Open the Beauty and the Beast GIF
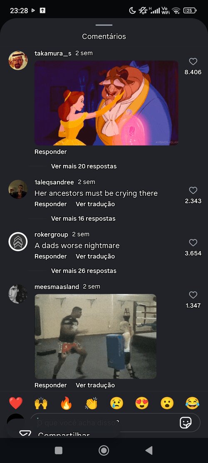Screen dimensions: 208x463 coord(106,103)
